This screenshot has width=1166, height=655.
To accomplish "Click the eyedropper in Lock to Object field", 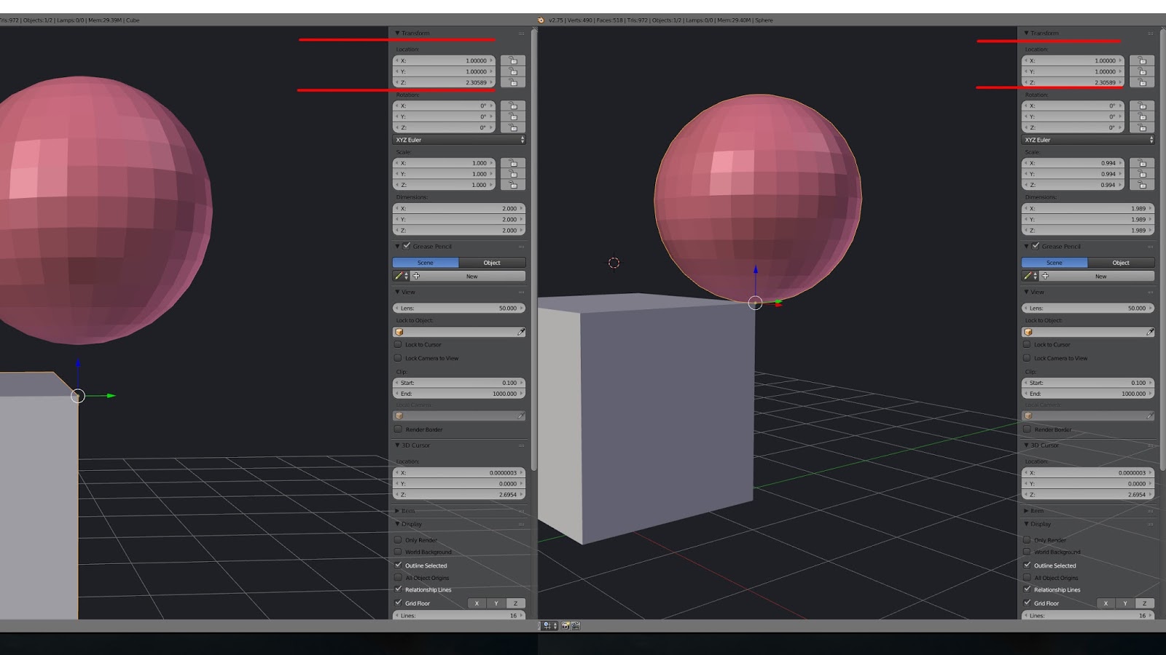I will point(521,331).
